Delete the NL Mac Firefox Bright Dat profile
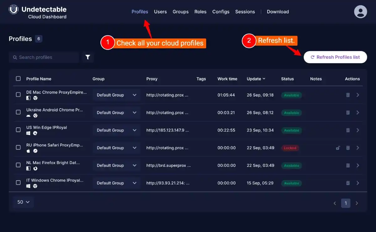 (x=348, y=165)
